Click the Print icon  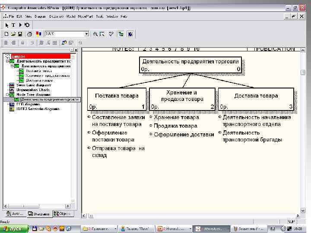29,34
